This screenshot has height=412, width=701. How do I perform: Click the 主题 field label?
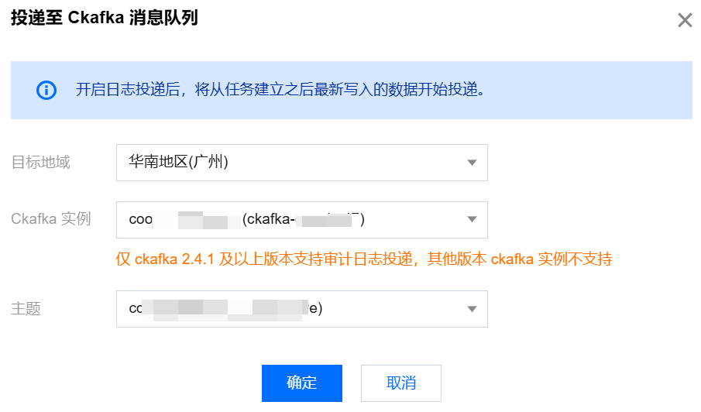click(26, 309)
